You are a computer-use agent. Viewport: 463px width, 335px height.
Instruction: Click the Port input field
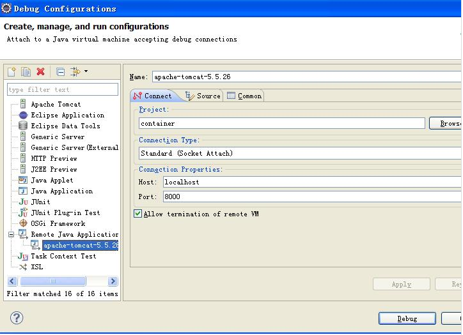click(311, 197)
